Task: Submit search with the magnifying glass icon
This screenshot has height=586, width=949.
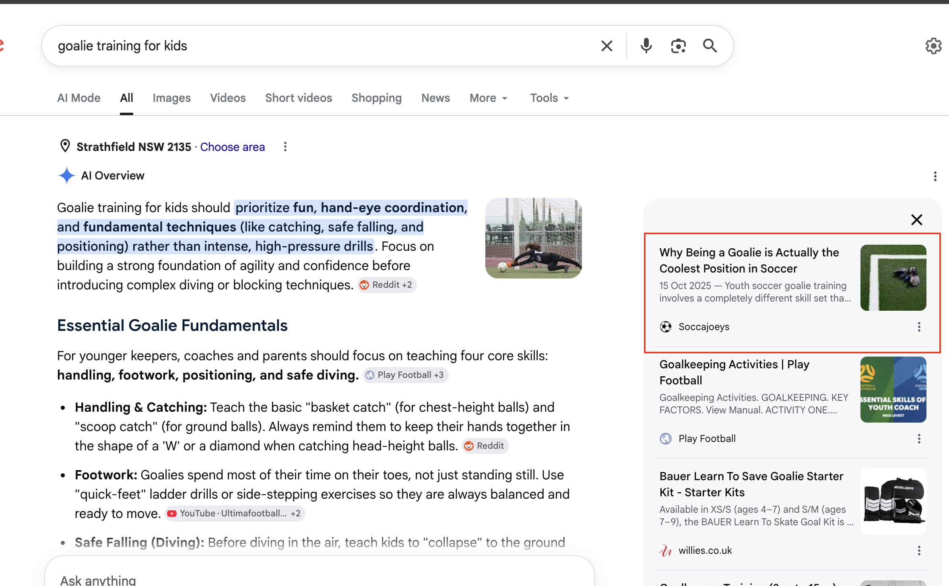Action: pyautogui.click(x=710, y=46)
